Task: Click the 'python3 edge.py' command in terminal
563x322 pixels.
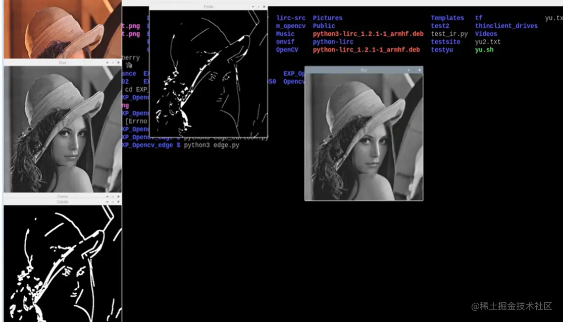Action: click(x=212, y=145)
